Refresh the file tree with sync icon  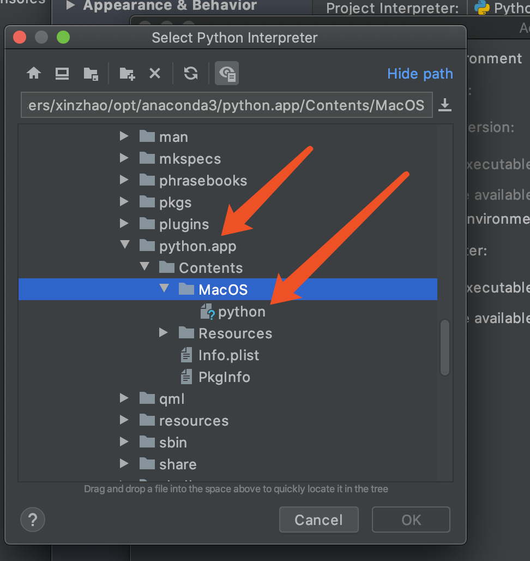(x=191, y=73)
